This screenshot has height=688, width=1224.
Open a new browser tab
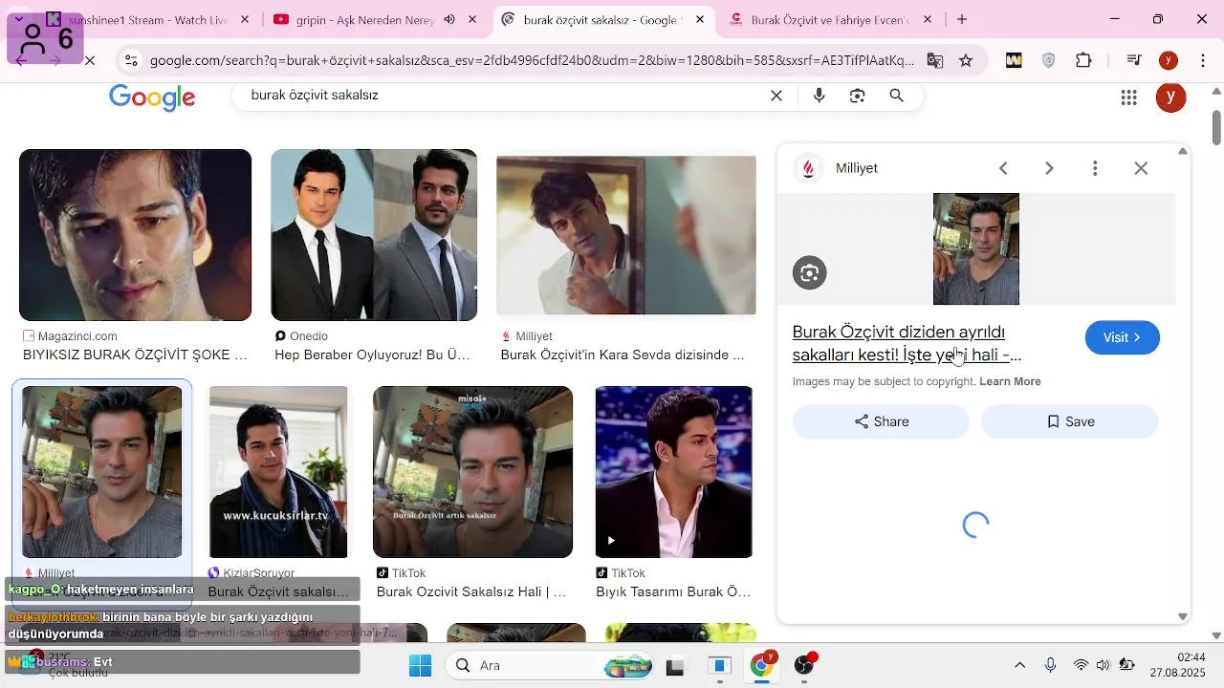[962, 19]
